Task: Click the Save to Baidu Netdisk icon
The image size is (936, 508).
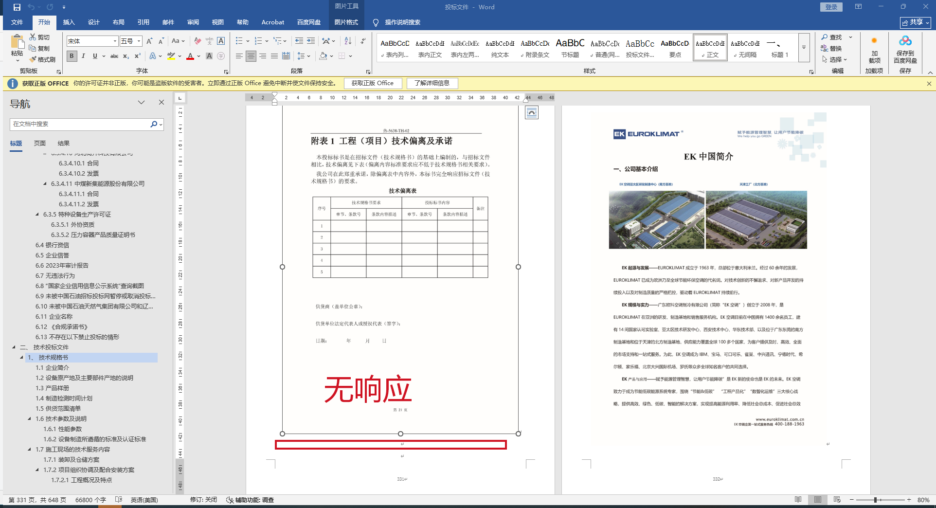Action: [905, 41]
